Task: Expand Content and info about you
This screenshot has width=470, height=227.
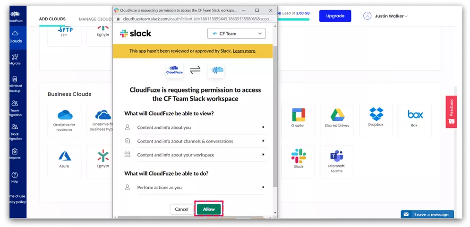Action: (195, 127)
